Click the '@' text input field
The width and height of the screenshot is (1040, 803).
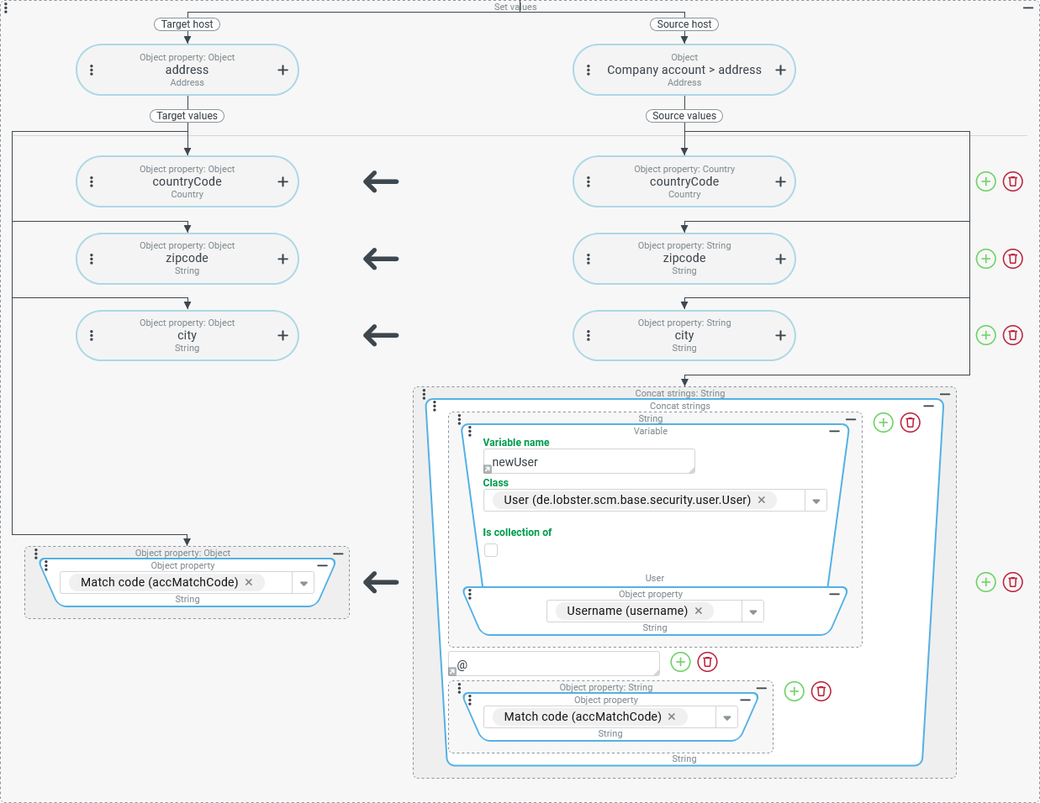(555, 664)
